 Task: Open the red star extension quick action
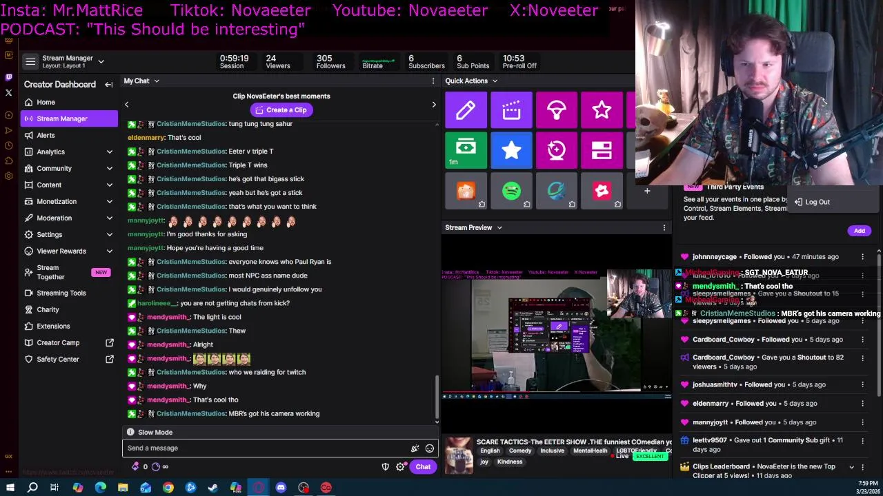coord(602,191)
